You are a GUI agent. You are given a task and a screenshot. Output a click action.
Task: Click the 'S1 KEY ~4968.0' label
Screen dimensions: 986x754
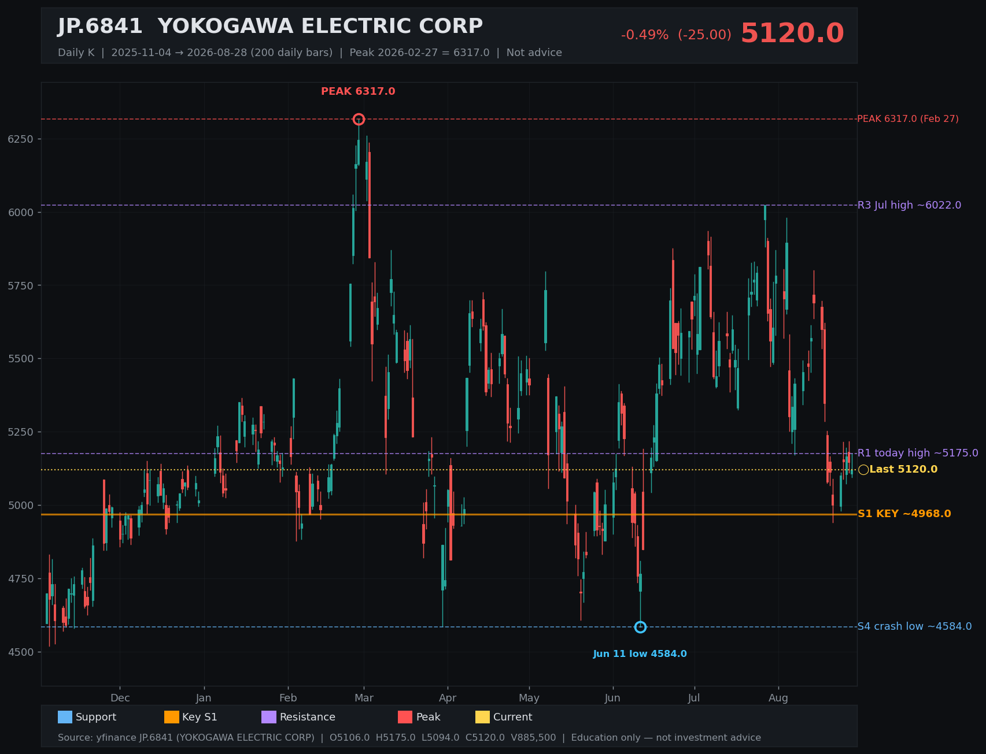pyautogui.click(x=904, y=514)
